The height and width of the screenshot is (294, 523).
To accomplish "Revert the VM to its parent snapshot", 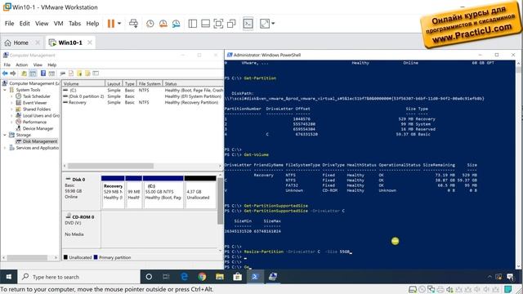I will coord(163,24).
